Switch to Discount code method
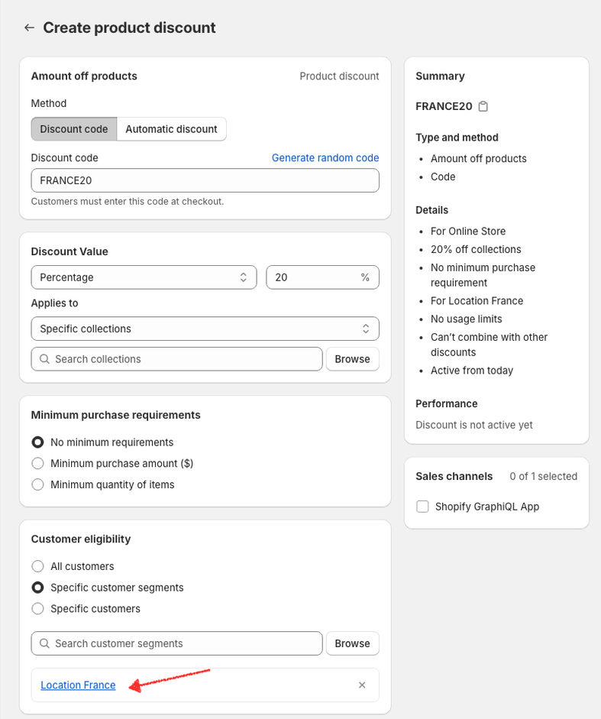The width and height of the screenshot is (601, 719). pos(74,129)
